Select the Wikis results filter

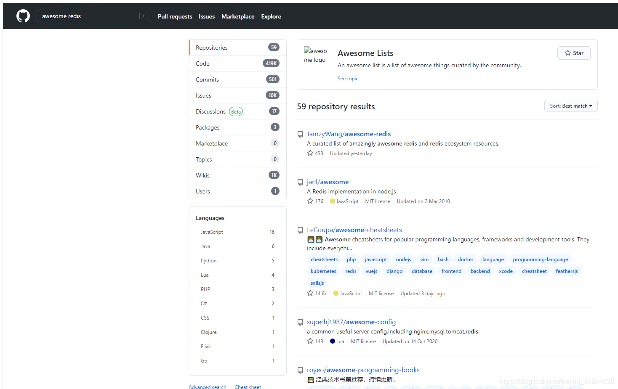pos(238,175)
